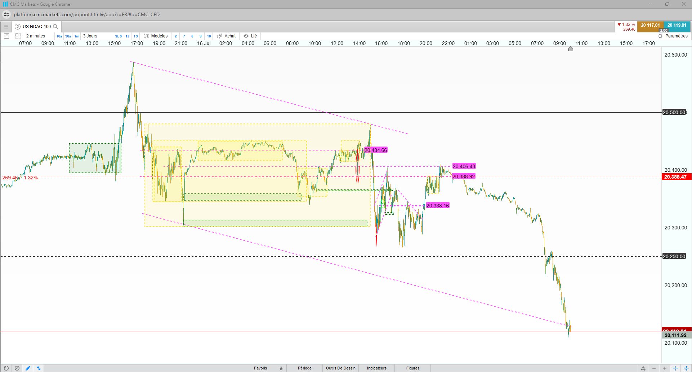The width and height of the screenshot is (692, 372).
Task: Select the blue pencil drawing tool
Action: (x=28, y=368)
